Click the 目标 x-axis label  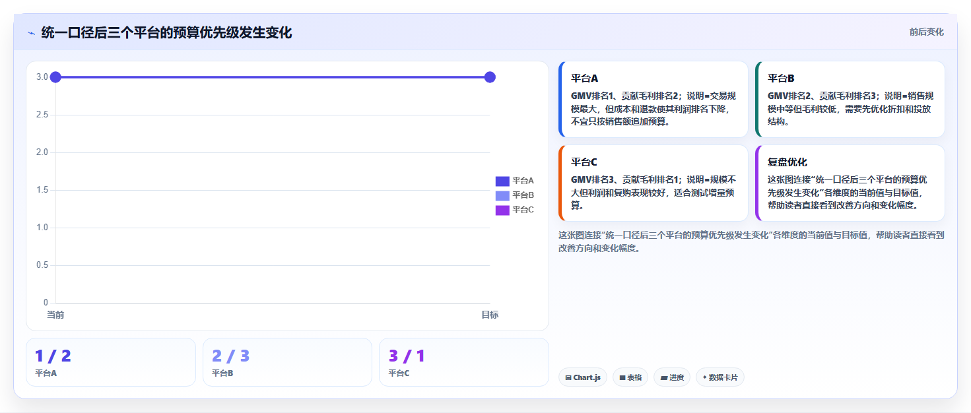pos(490,315)
